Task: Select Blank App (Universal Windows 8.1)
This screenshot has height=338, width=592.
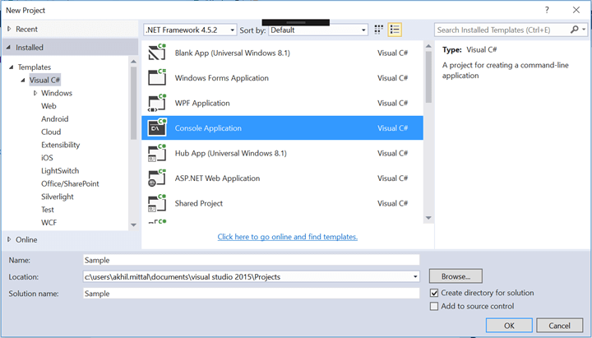Action: pos(232,53)
